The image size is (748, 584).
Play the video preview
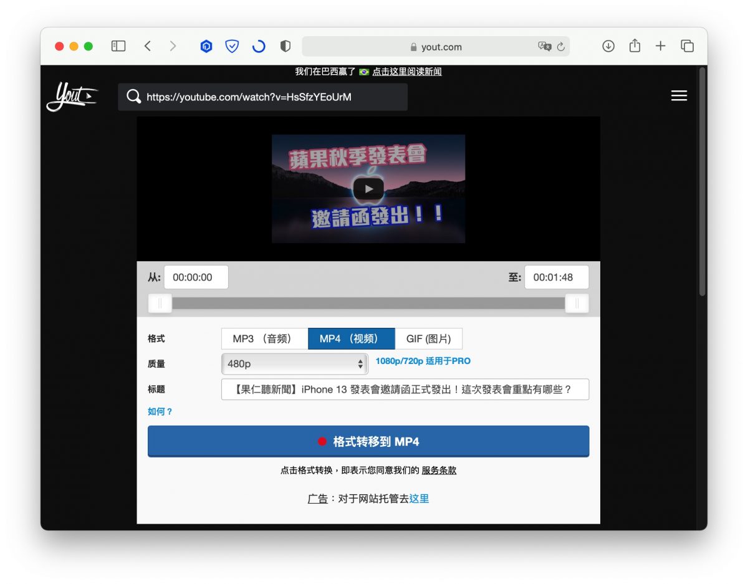tap(368, 189)
